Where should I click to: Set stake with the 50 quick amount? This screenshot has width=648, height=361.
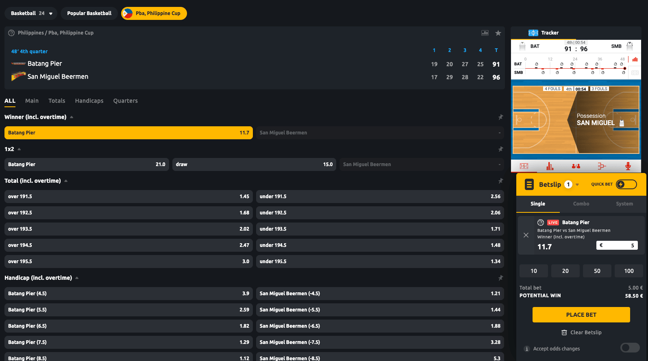597,271
